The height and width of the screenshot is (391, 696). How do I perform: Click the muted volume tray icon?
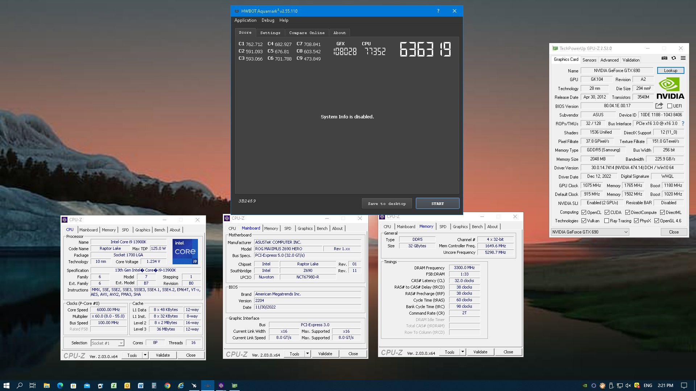(x=628, y=386)
